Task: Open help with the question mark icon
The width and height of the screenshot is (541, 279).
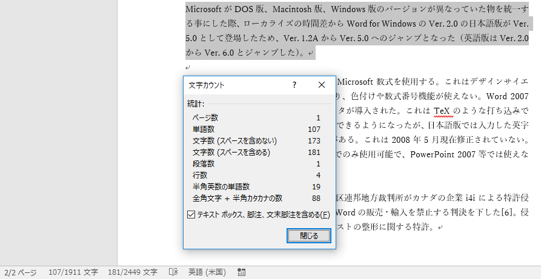Action: 294,85
